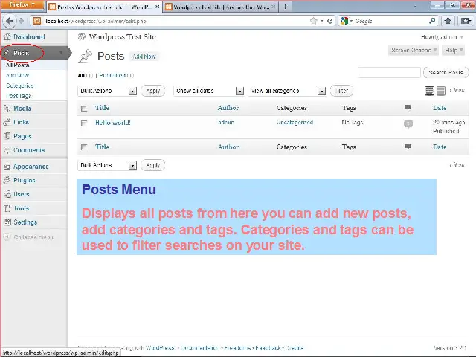Click the browser back arrow

pyautogui.click(x=9, y=21)
